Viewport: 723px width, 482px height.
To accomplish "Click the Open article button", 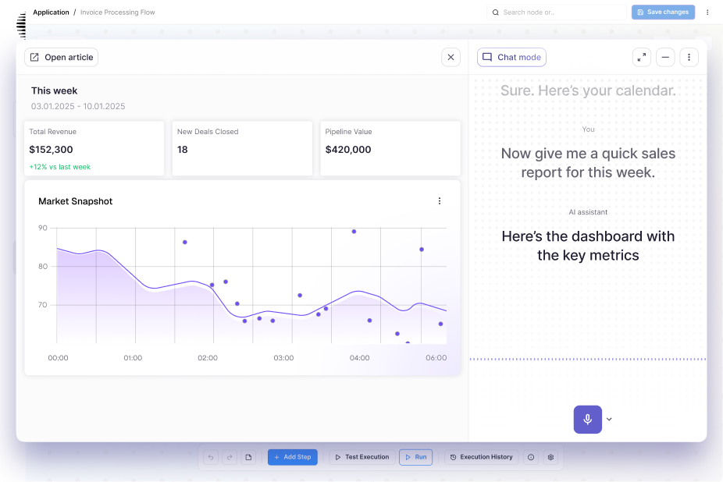I will (x=61, y=57).
